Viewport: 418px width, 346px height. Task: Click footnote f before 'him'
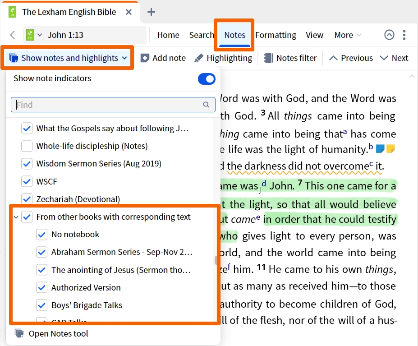[229, 267]
